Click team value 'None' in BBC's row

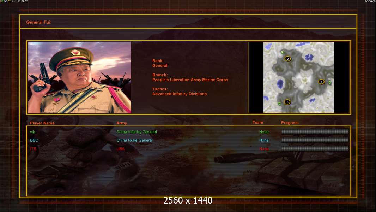264,140
